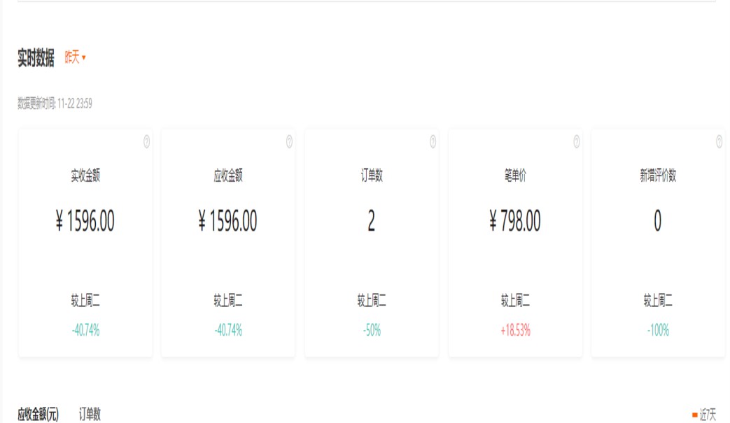
Task: Click the -50% change under 订单数
Action: tap(372, 331)
